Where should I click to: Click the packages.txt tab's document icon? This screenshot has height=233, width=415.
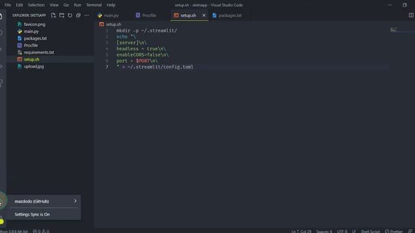tap(215, 16)
